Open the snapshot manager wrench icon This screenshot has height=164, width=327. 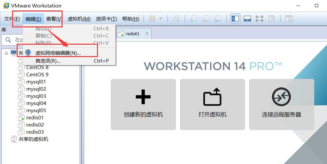218,19
